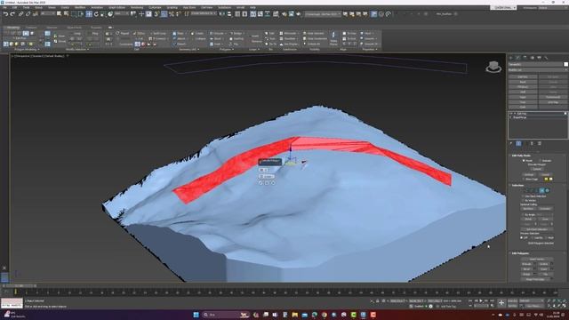The image size is (569, 320).
Task: Select the Model radio button
Action: 524,160
